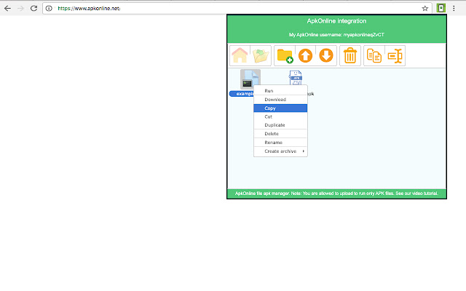Bookmark the page with star icon

point(425,8)
